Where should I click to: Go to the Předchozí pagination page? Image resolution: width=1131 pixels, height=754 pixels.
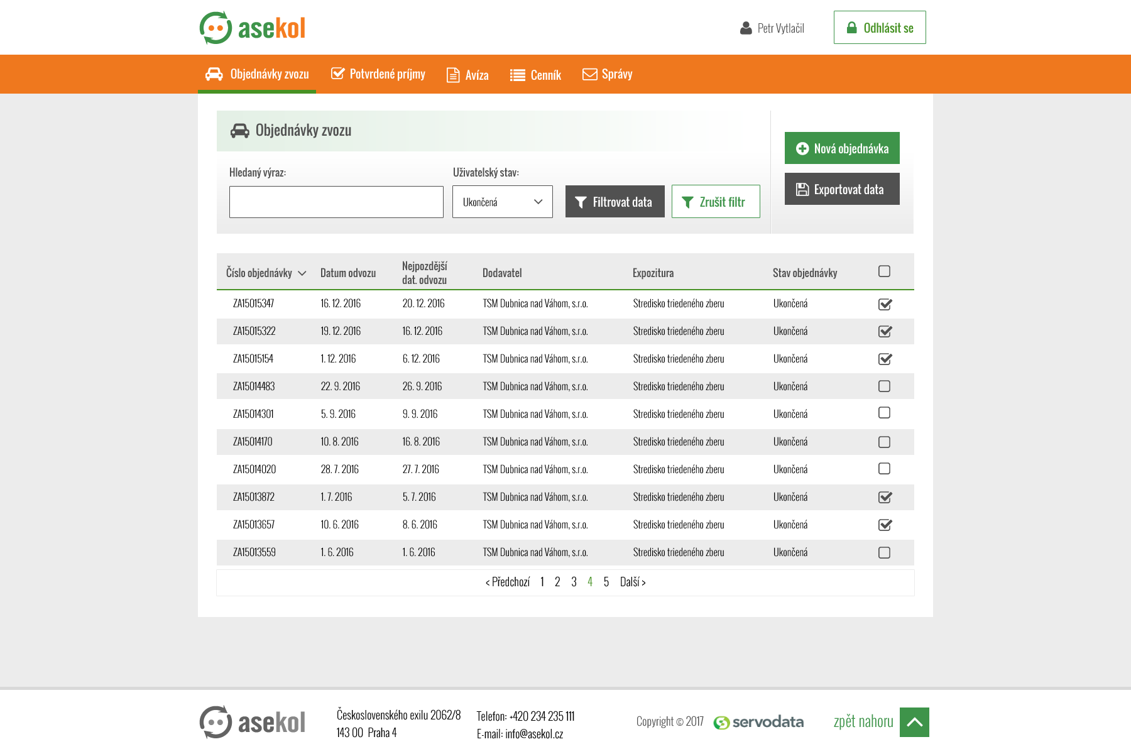pyautogui.click(x=508, y=582)
